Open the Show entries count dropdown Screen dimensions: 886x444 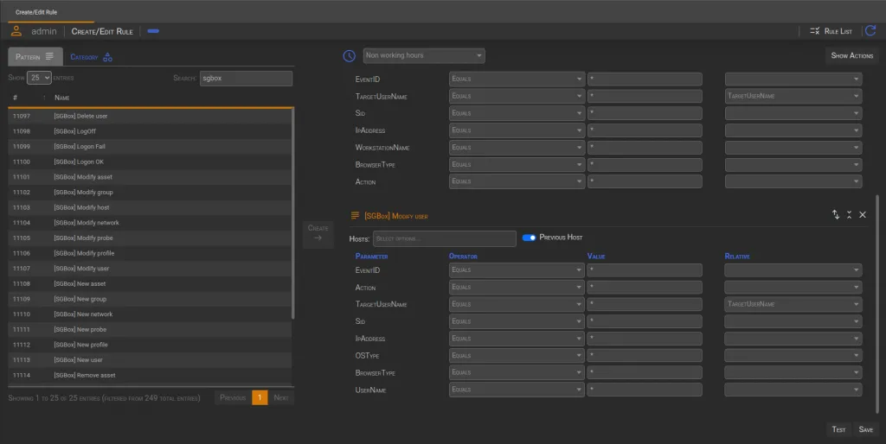click(39, 78)
